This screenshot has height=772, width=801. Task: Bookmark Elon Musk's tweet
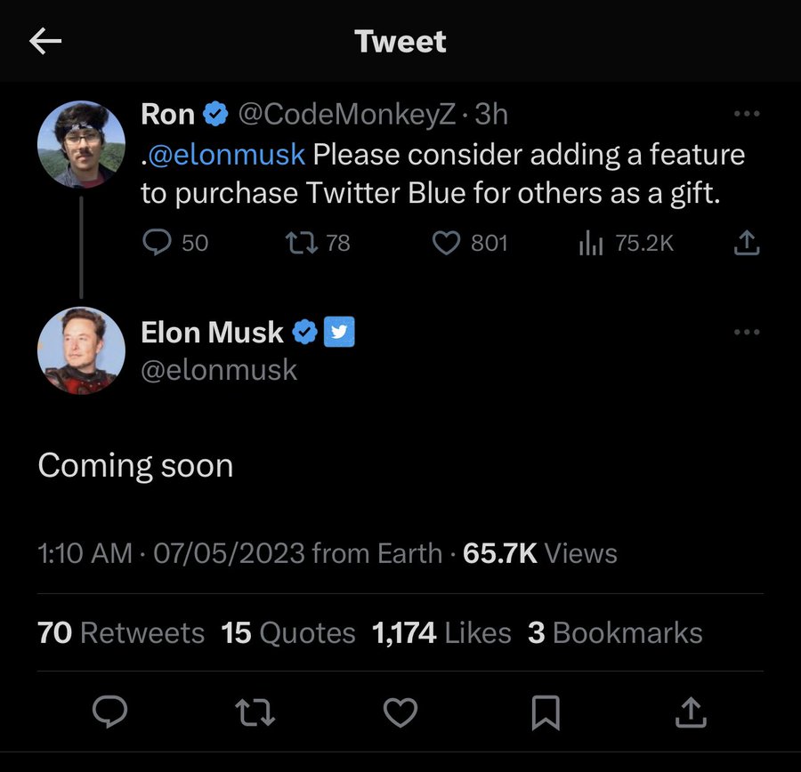545,712
